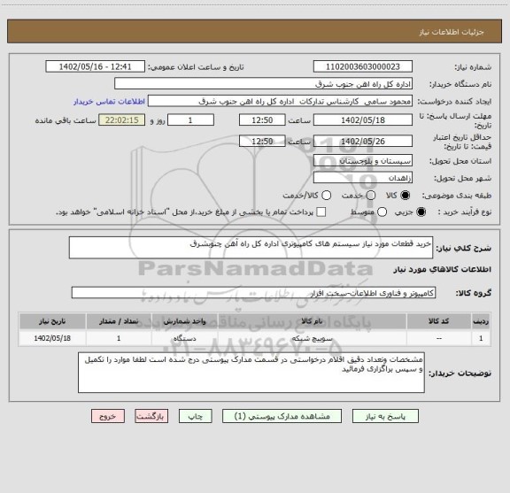Toggle the اسناد خزانه اسلامی payment checkbox
The image size is (510, 493).
point(321,212)
